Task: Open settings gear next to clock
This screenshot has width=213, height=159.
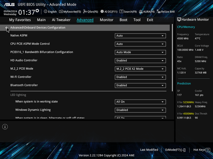Action: pyautogui.click(x=37, y=11)
